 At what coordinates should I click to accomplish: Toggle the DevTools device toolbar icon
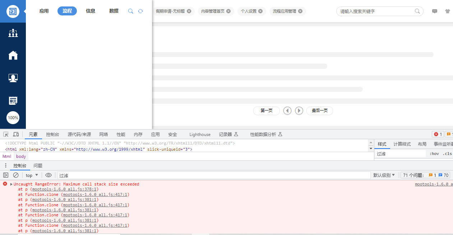click(x=16, y=134)
